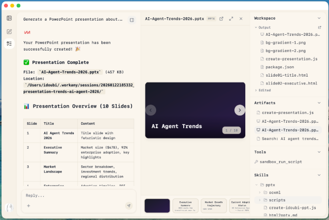Toggle the left sidebar panel icon

coord(9,18)
